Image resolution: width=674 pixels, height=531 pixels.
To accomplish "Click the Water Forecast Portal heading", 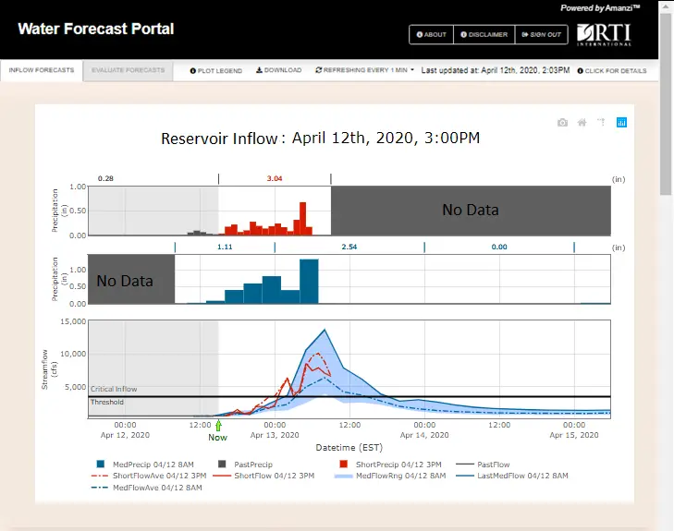I will [x=96, y=29].
